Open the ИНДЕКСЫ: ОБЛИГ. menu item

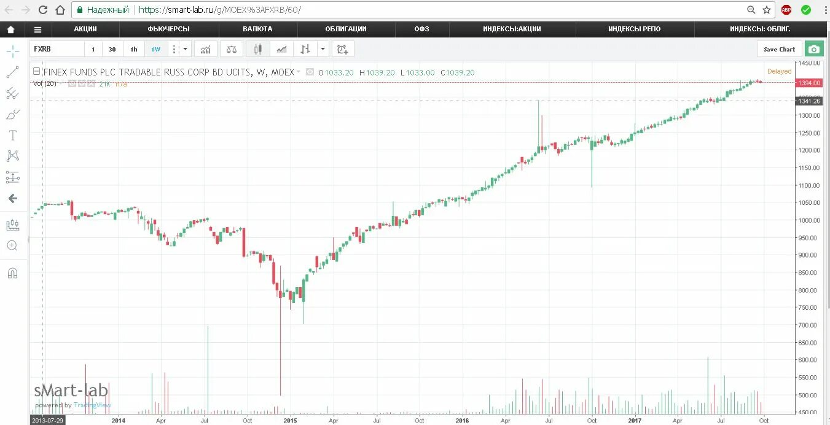pos(760,29)
